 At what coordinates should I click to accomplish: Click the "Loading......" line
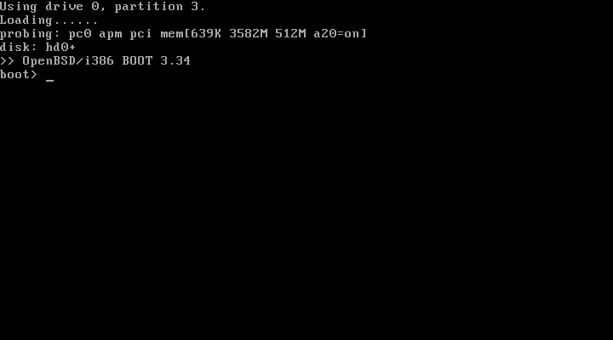tap(49, 20)
